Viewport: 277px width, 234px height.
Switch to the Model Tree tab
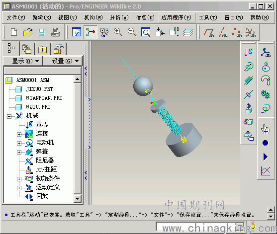pyautogui.click(x=11, y=48)
